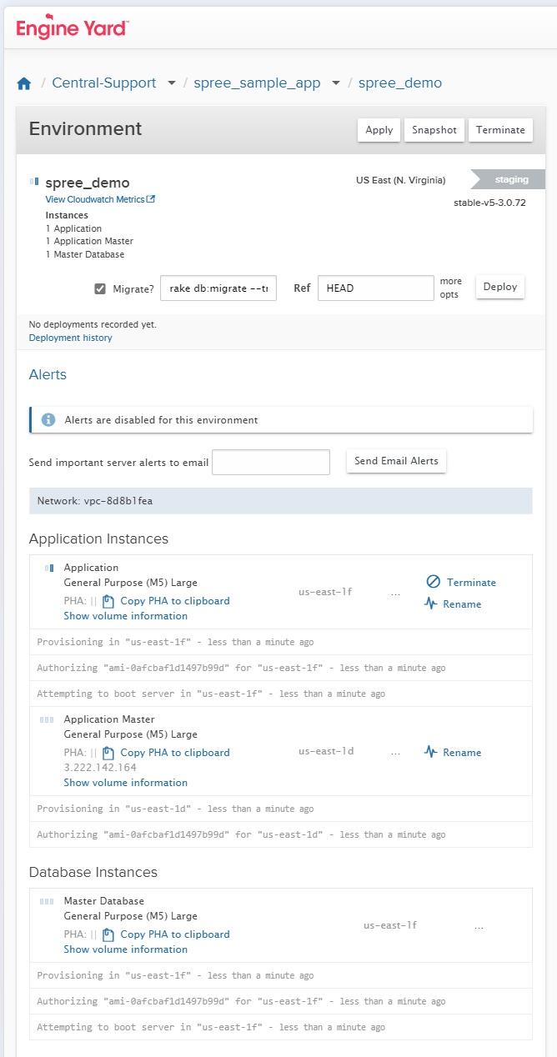Show volume information for Master Database
The image size is (557, 1057).
click(x=125, y=949)
